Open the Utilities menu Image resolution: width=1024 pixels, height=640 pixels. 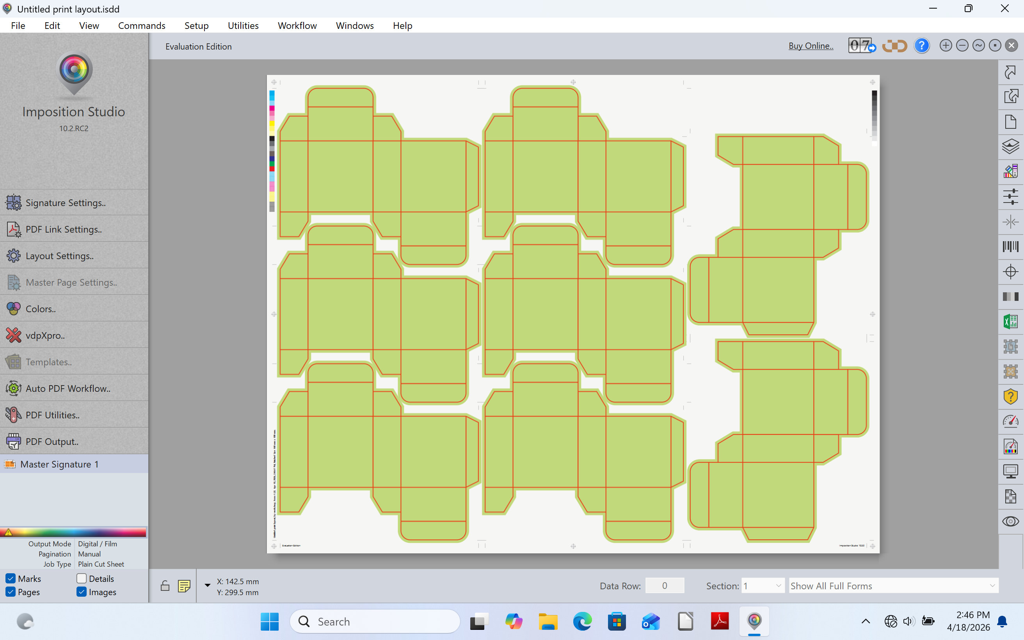click(243, 25)
